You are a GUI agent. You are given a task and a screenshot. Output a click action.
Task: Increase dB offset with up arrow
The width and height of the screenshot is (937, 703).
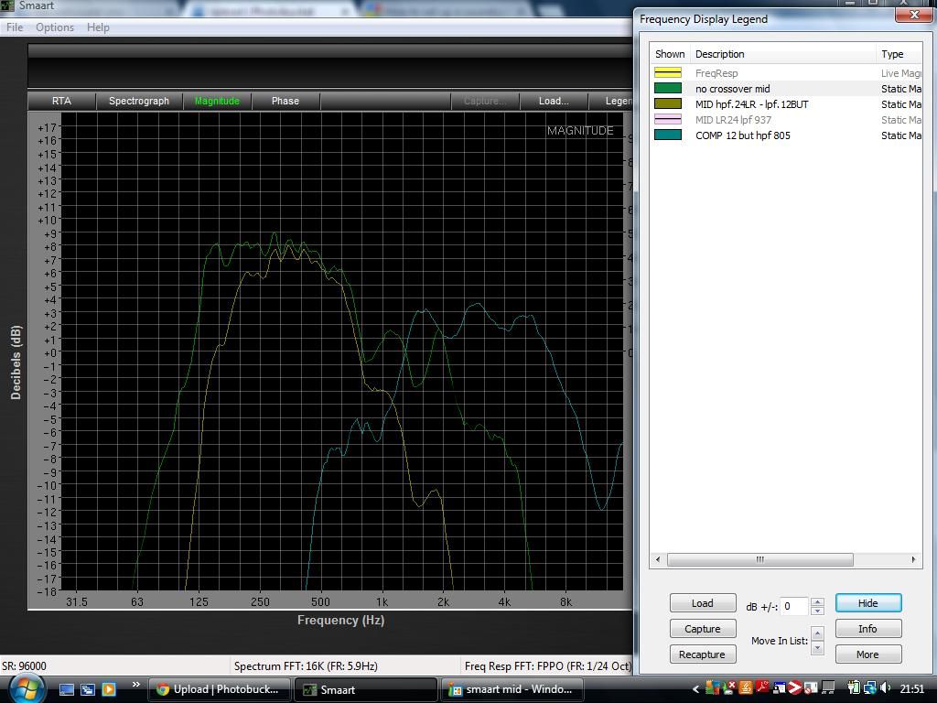click(817, 601)
